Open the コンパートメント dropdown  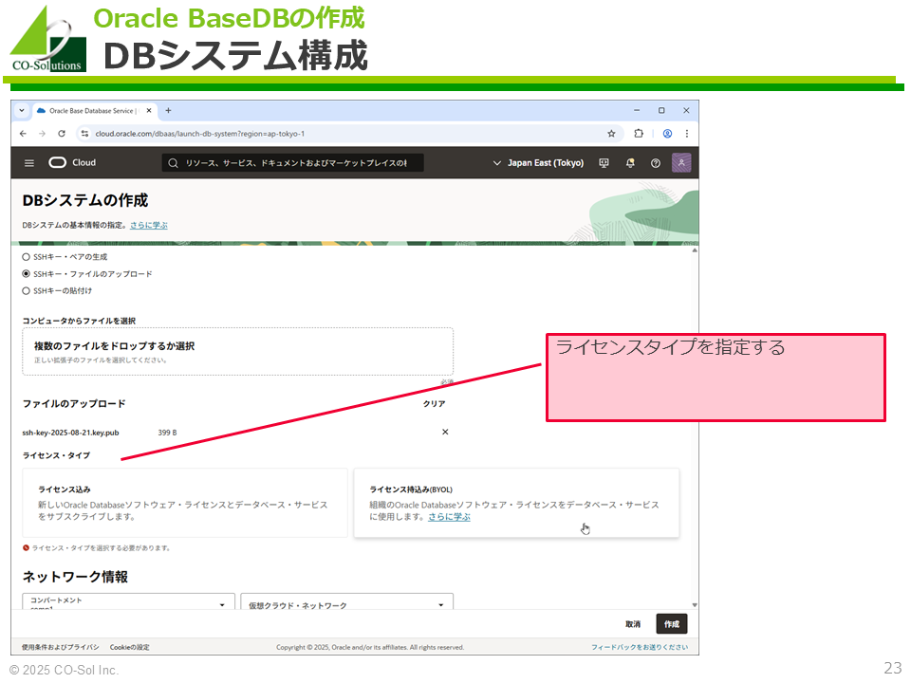128,601
